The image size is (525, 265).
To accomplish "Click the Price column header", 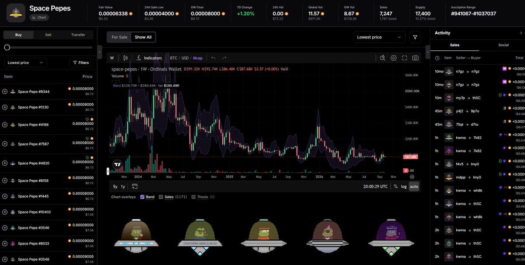I will click(x=87, y=77).
